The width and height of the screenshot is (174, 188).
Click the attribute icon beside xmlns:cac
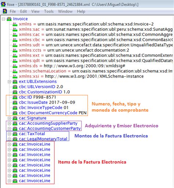[15, 35]
